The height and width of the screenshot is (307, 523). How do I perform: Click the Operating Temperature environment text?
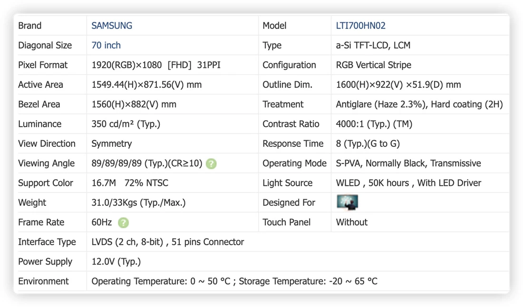pos(234,281)
